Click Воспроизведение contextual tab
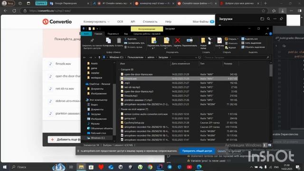The height and width of the screenshot is (171, 304). click(x=147, y=29)
